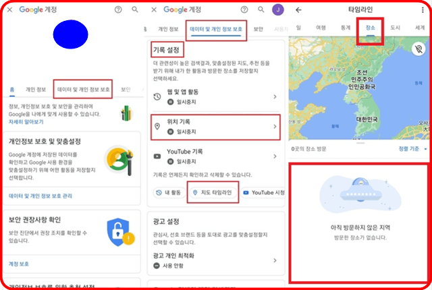Open 데이터 및 개인 정보 보호 관리 link
Image resolution: width=432 pixels, height=290 pixels.
click(40, 196)
